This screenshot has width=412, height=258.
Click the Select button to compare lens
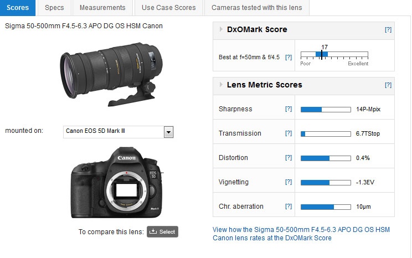click(162, 232)
